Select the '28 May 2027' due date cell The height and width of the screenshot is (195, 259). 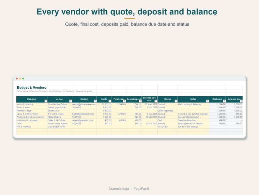point(149,104)
